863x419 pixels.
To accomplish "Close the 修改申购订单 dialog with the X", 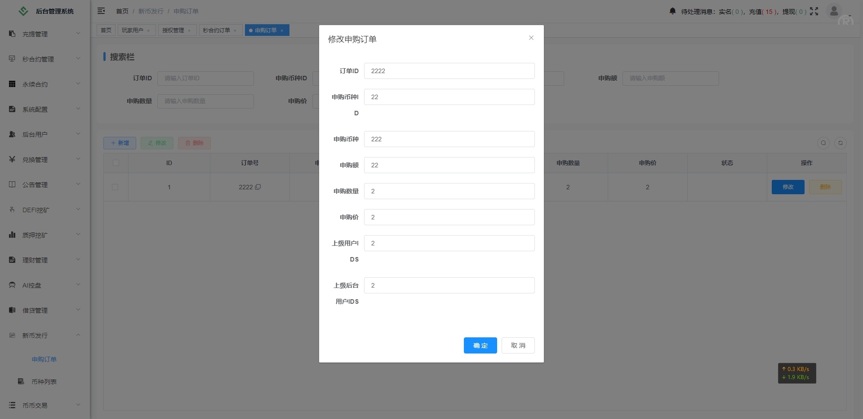I will click(531, 38).
